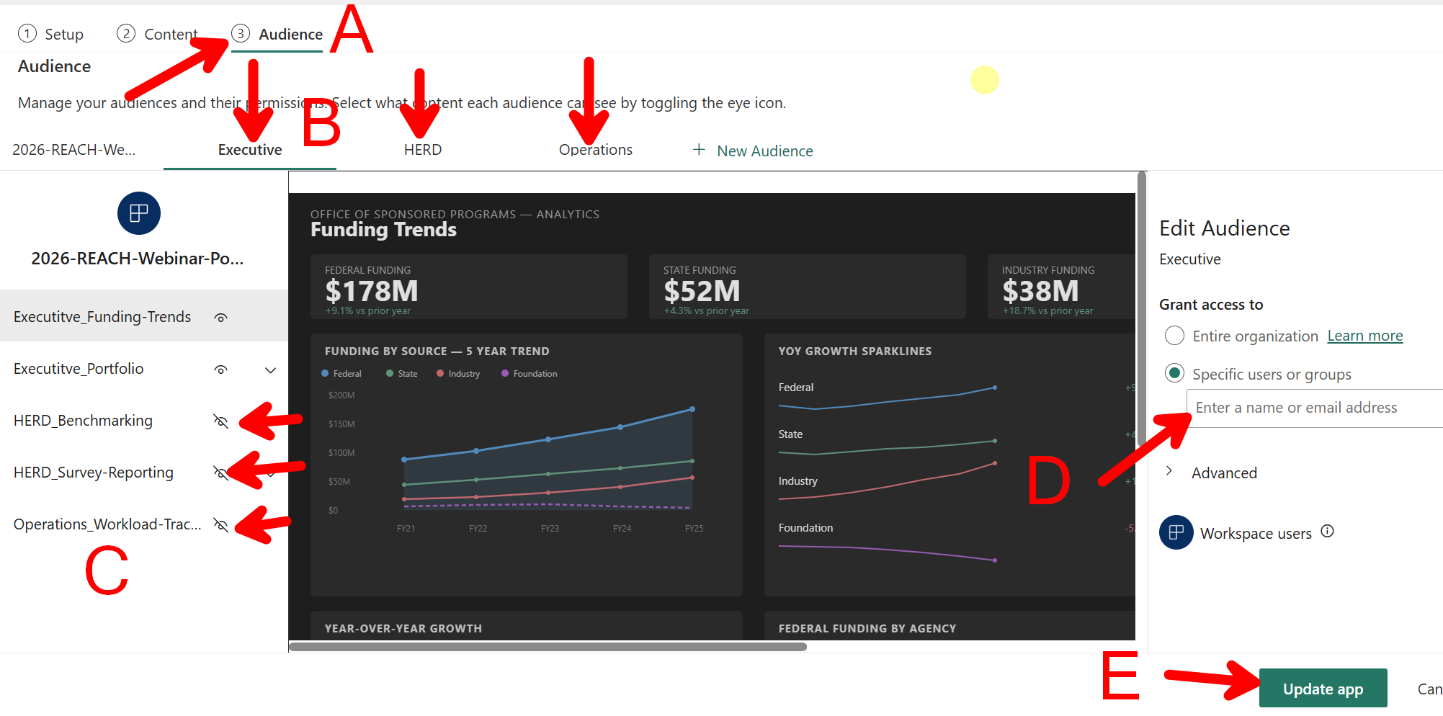Select the Entire organization radio button

point(1175,336)
